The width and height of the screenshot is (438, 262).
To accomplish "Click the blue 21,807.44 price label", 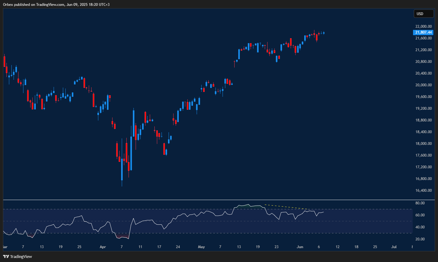I will (424, 32).
